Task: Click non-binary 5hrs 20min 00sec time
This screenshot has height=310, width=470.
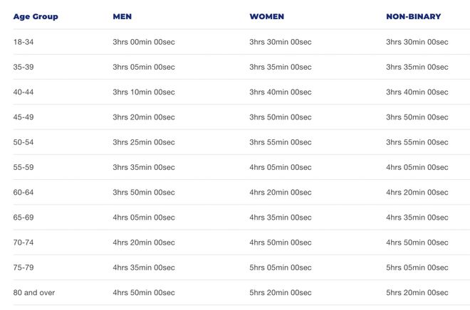Action: pyautogui.click(x=417, y=293)
